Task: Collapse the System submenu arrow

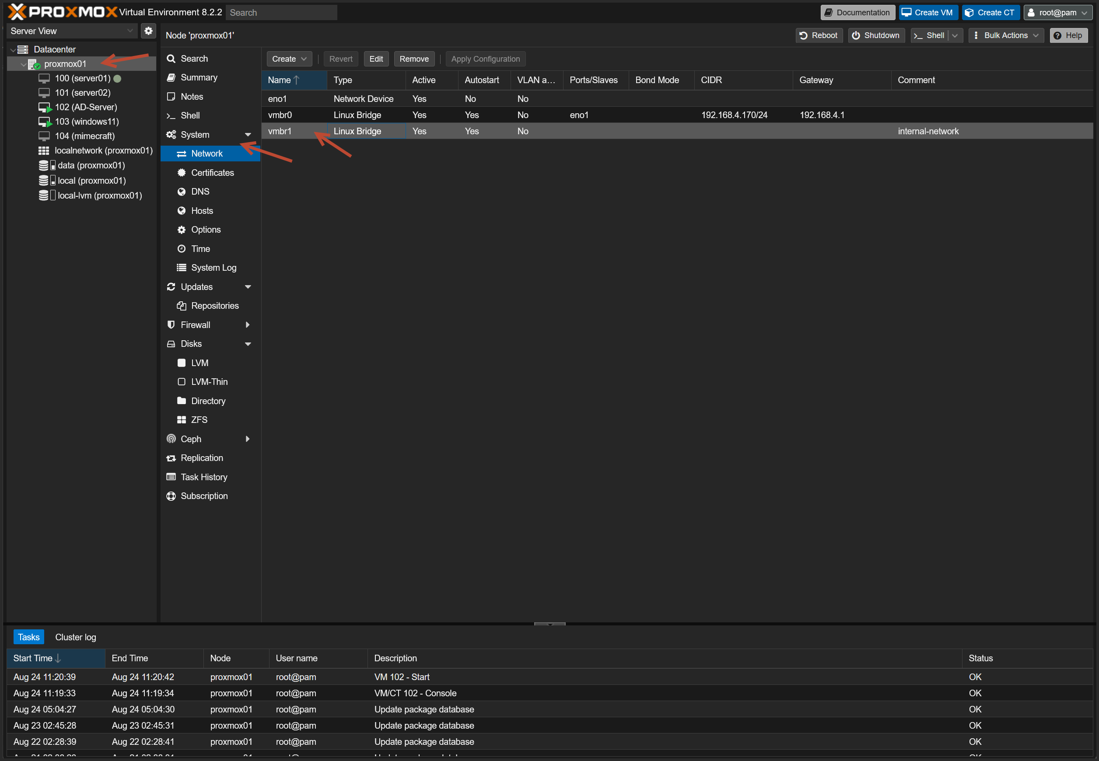Action: pyautogui.click(x=248, y=135)
